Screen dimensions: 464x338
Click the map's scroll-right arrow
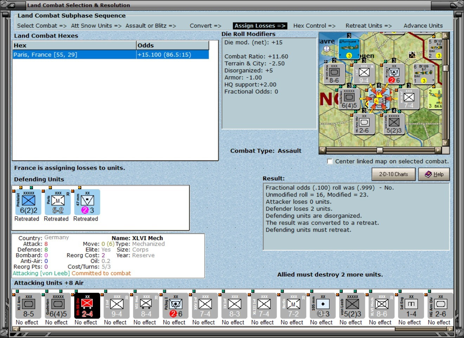(438, 150)
